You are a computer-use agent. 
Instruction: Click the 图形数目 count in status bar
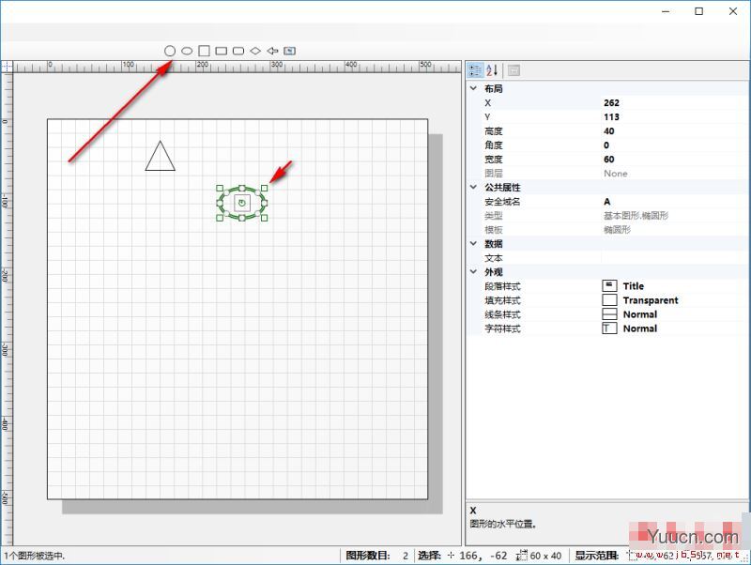pyautogui.click(x=406, y=556)
